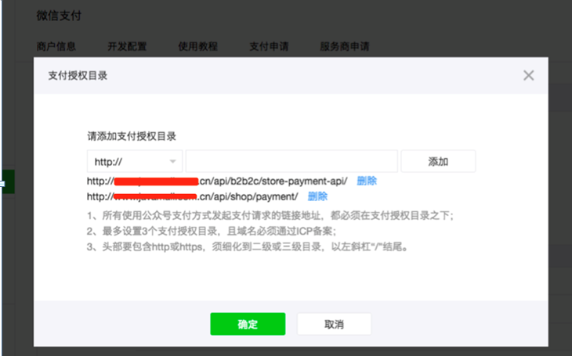Cancel the dialog using 取消
Image resolution: width=572 pixels, height=356 pixels.
[334, 324]
